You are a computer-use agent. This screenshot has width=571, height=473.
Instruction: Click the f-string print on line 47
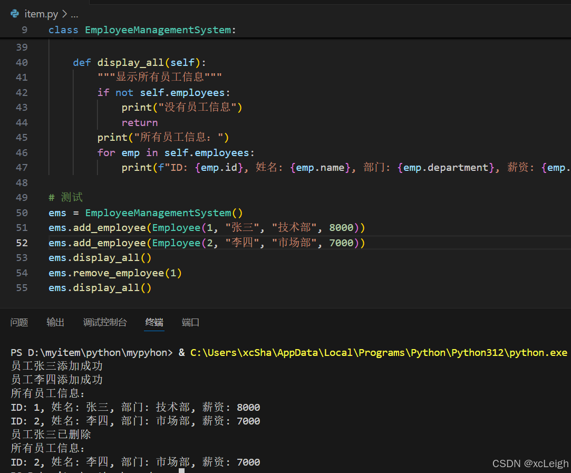tap(346, 168)
